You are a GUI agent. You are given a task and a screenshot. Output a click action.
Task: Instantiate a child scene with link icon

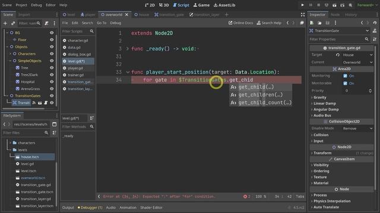point(13,23)
